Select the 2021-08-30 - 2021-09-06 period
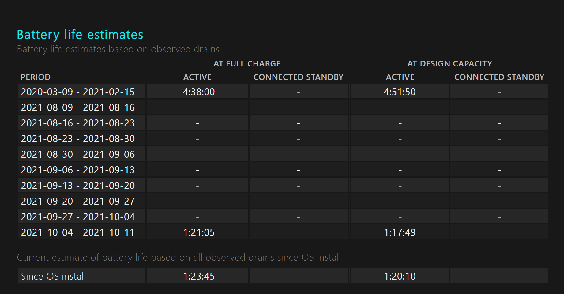Screen dimensions: 564x294 click(x=78, y=154)
